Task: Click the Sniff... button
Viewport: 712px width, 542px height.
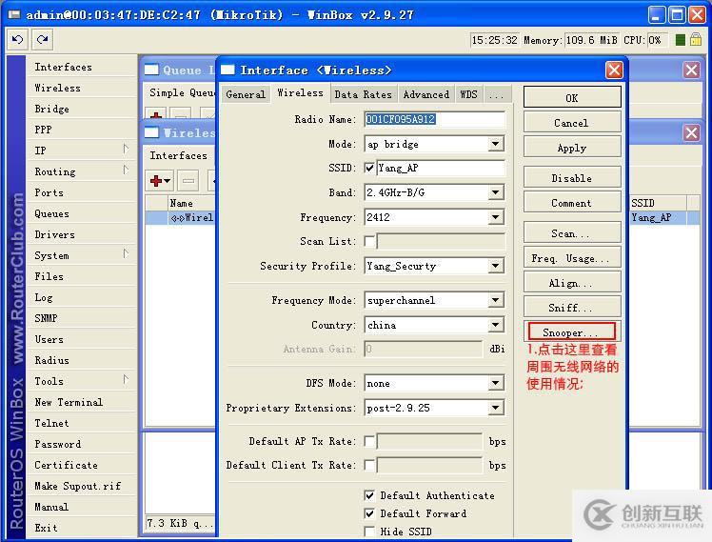Action: click(572, 308)
